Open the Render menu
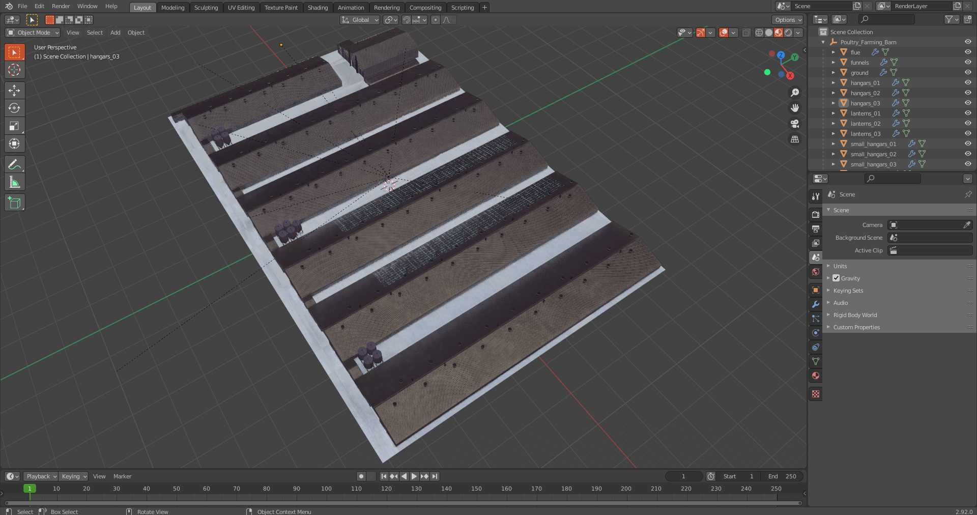977x515 pixels. (61, 6)
